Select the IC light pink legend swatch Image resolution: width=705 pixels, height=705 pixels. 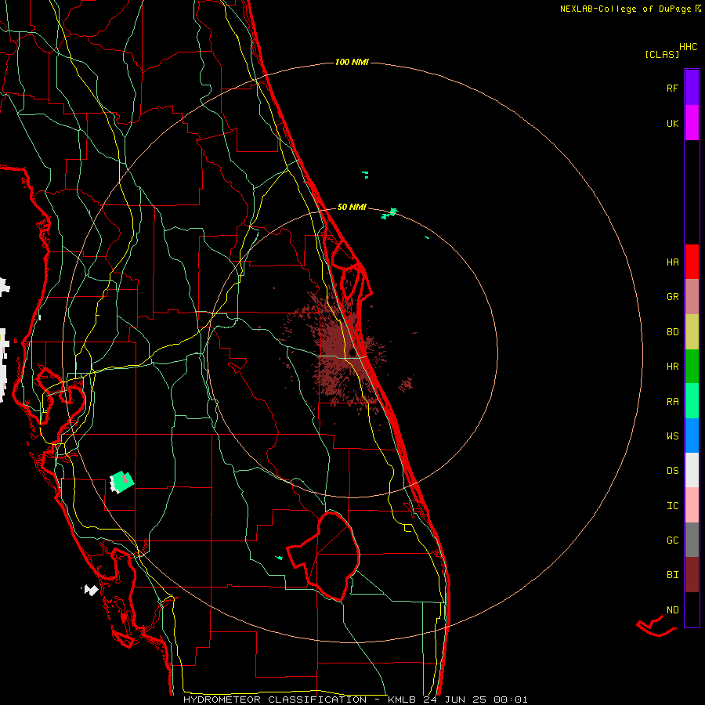[x=692, y=505]
